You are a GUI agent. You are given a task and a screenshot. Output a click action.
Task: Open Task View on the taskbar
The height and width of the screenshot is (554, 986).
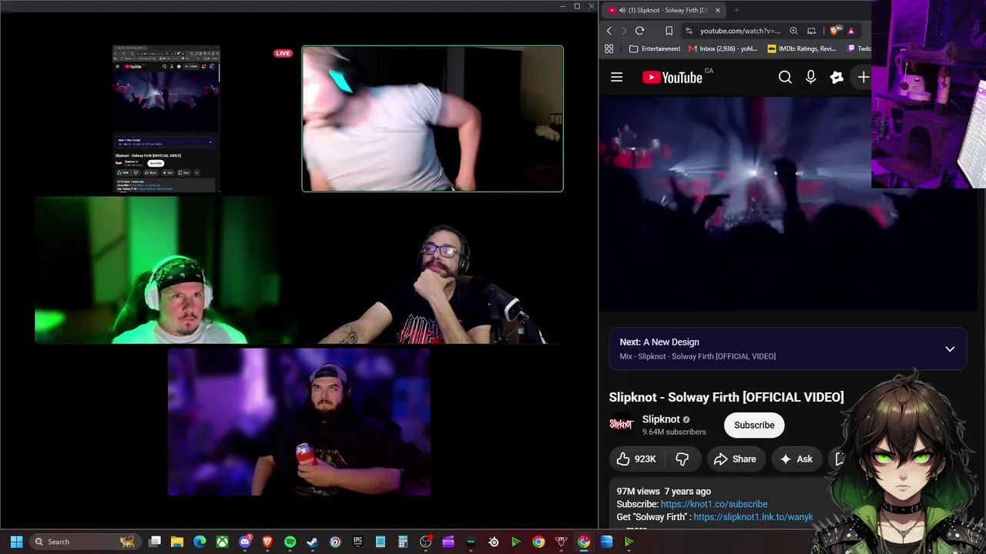click(x=155, y=542)
